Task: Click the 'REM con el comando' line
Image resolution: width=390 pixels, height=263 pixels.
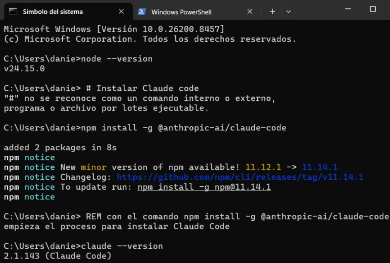Action: 196,216
